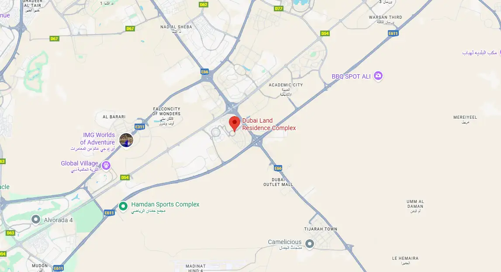
Task: Click the grey Alvorada 4 location marker
Action: (36, 220)
